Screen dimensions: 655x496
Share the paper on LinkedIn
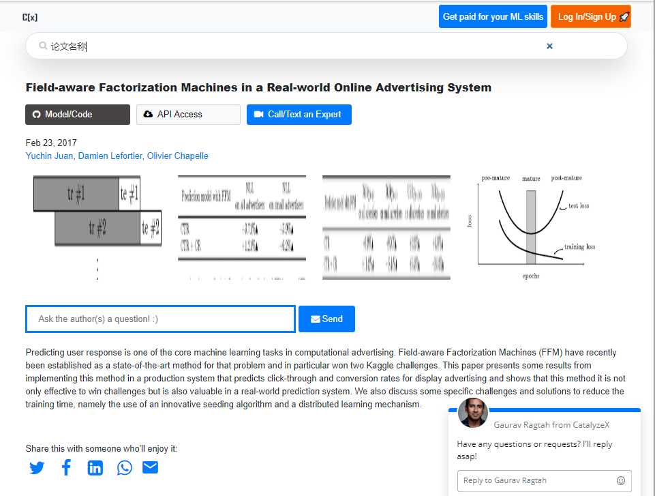click(95, 467)
